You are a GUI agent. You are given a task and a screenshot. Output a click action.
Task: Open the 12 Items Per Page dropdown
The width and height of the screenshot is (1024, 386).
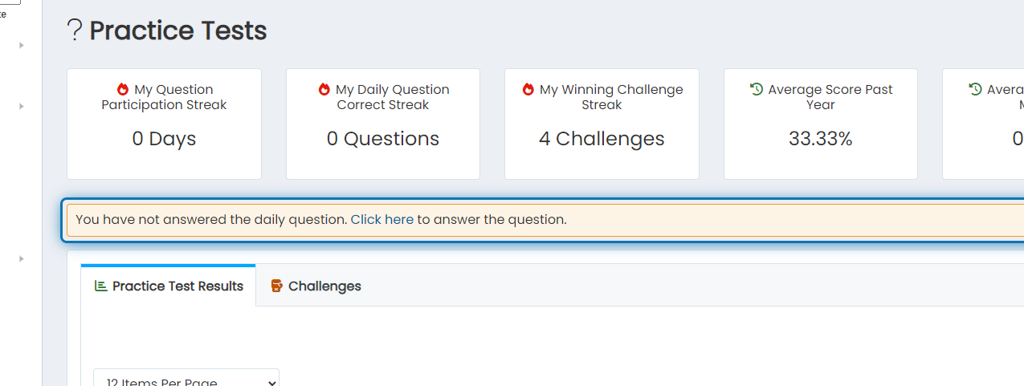186,378
